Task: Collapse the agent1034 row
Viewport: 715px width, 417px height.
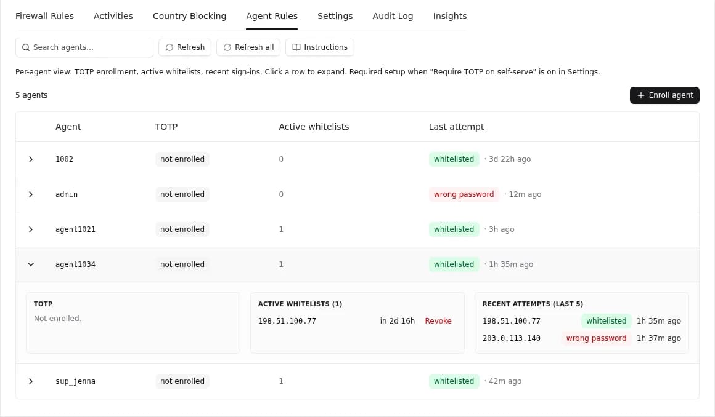Action: tap(31, 264)
